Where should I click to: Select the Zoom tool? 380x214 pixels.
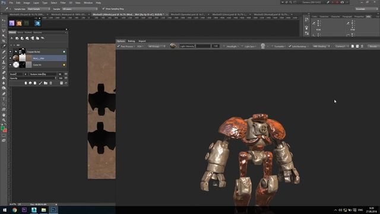pyautogui.click(x=4, y=120)
